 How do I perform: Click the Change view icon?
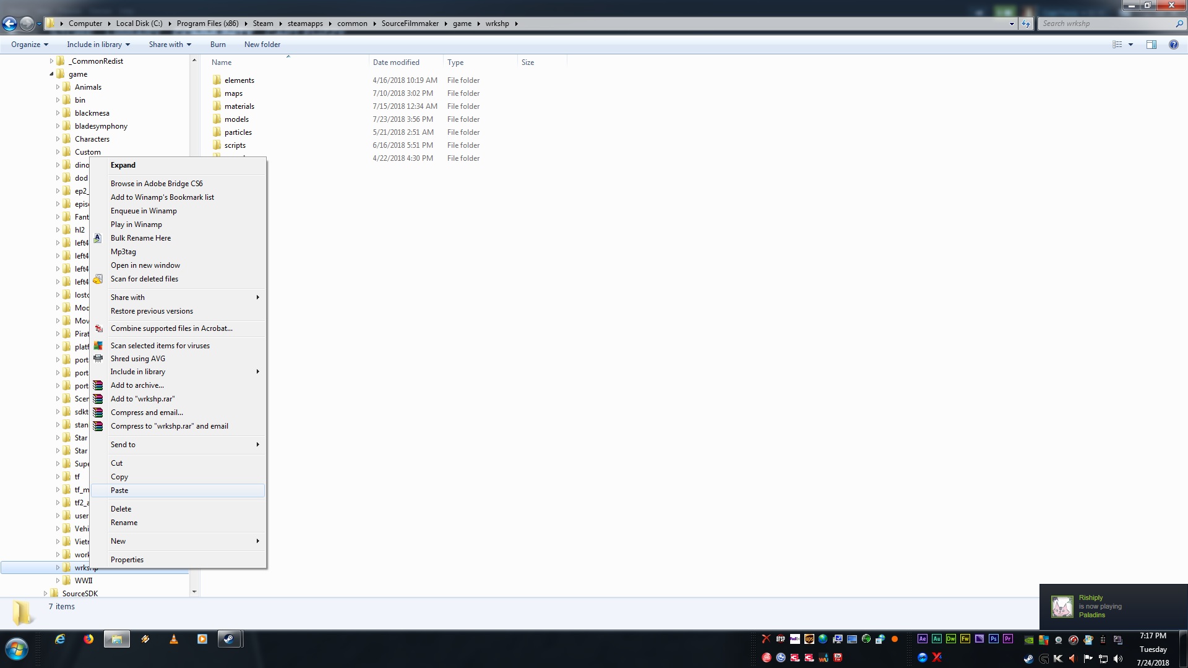pyautogui.click(x=1117, y=45)
